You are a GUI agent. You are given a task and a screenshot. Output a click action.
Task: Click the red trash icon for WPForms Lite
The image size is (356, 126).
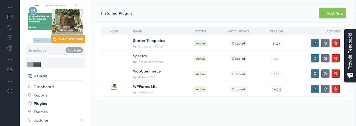pos(336,89)
